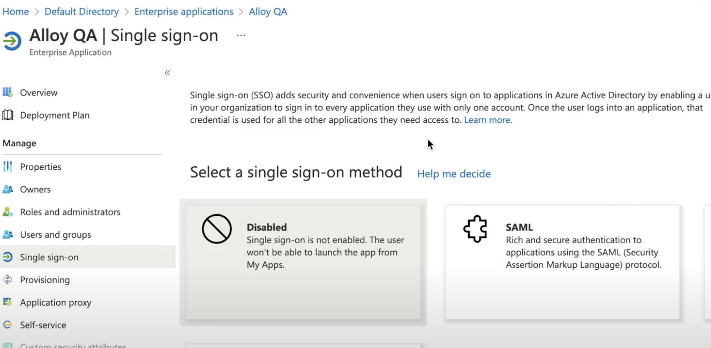711x348 pixels.
Task: Click the Users and groups icon
Action: pos(7,234)
